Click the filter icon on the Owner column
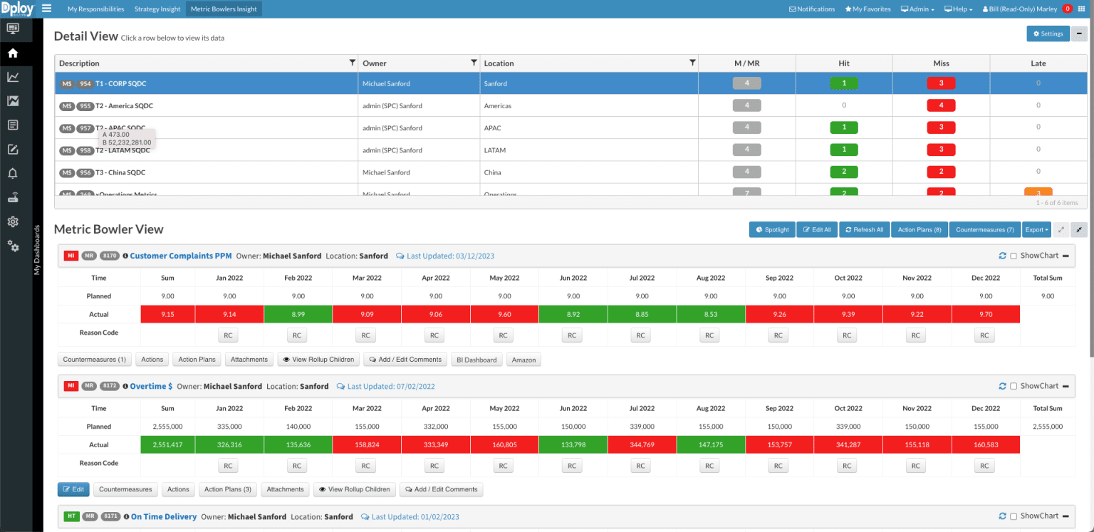The height and width of the screenshot is (532, 1094). 474,63
